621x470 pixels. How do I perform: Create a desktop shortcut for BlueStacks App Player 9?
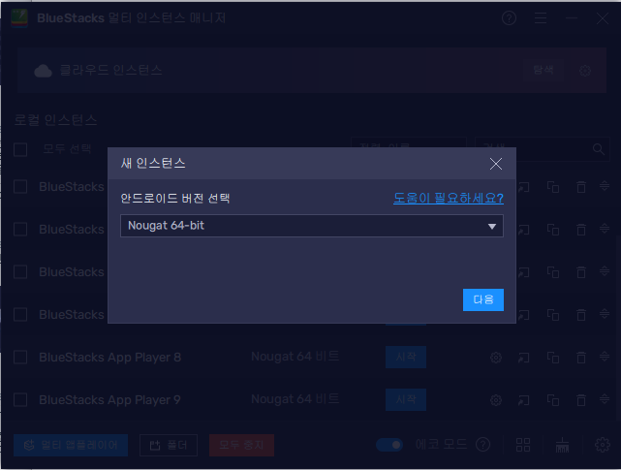(x=523, y=400)
